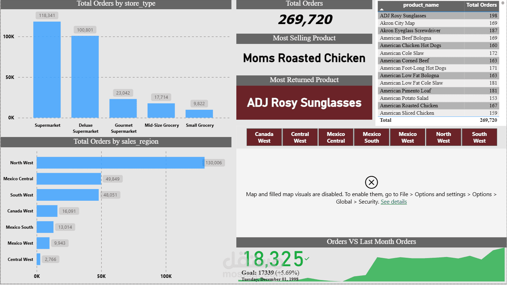Open the See details link
The height and width of the screenshot is (285, 507).
tap(394, 202)
